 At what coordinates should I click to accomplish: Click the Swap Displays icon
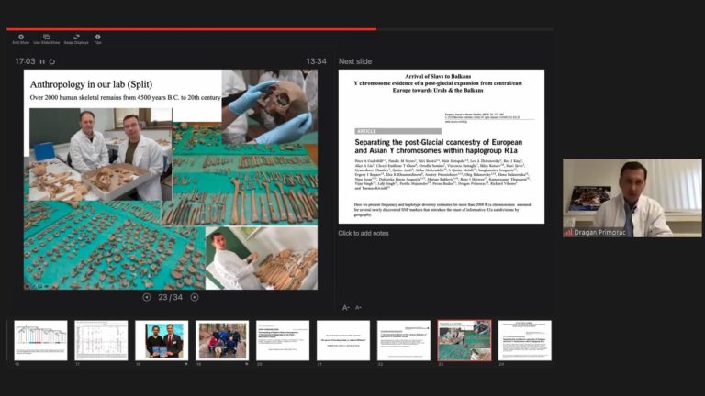click(76, 38)
